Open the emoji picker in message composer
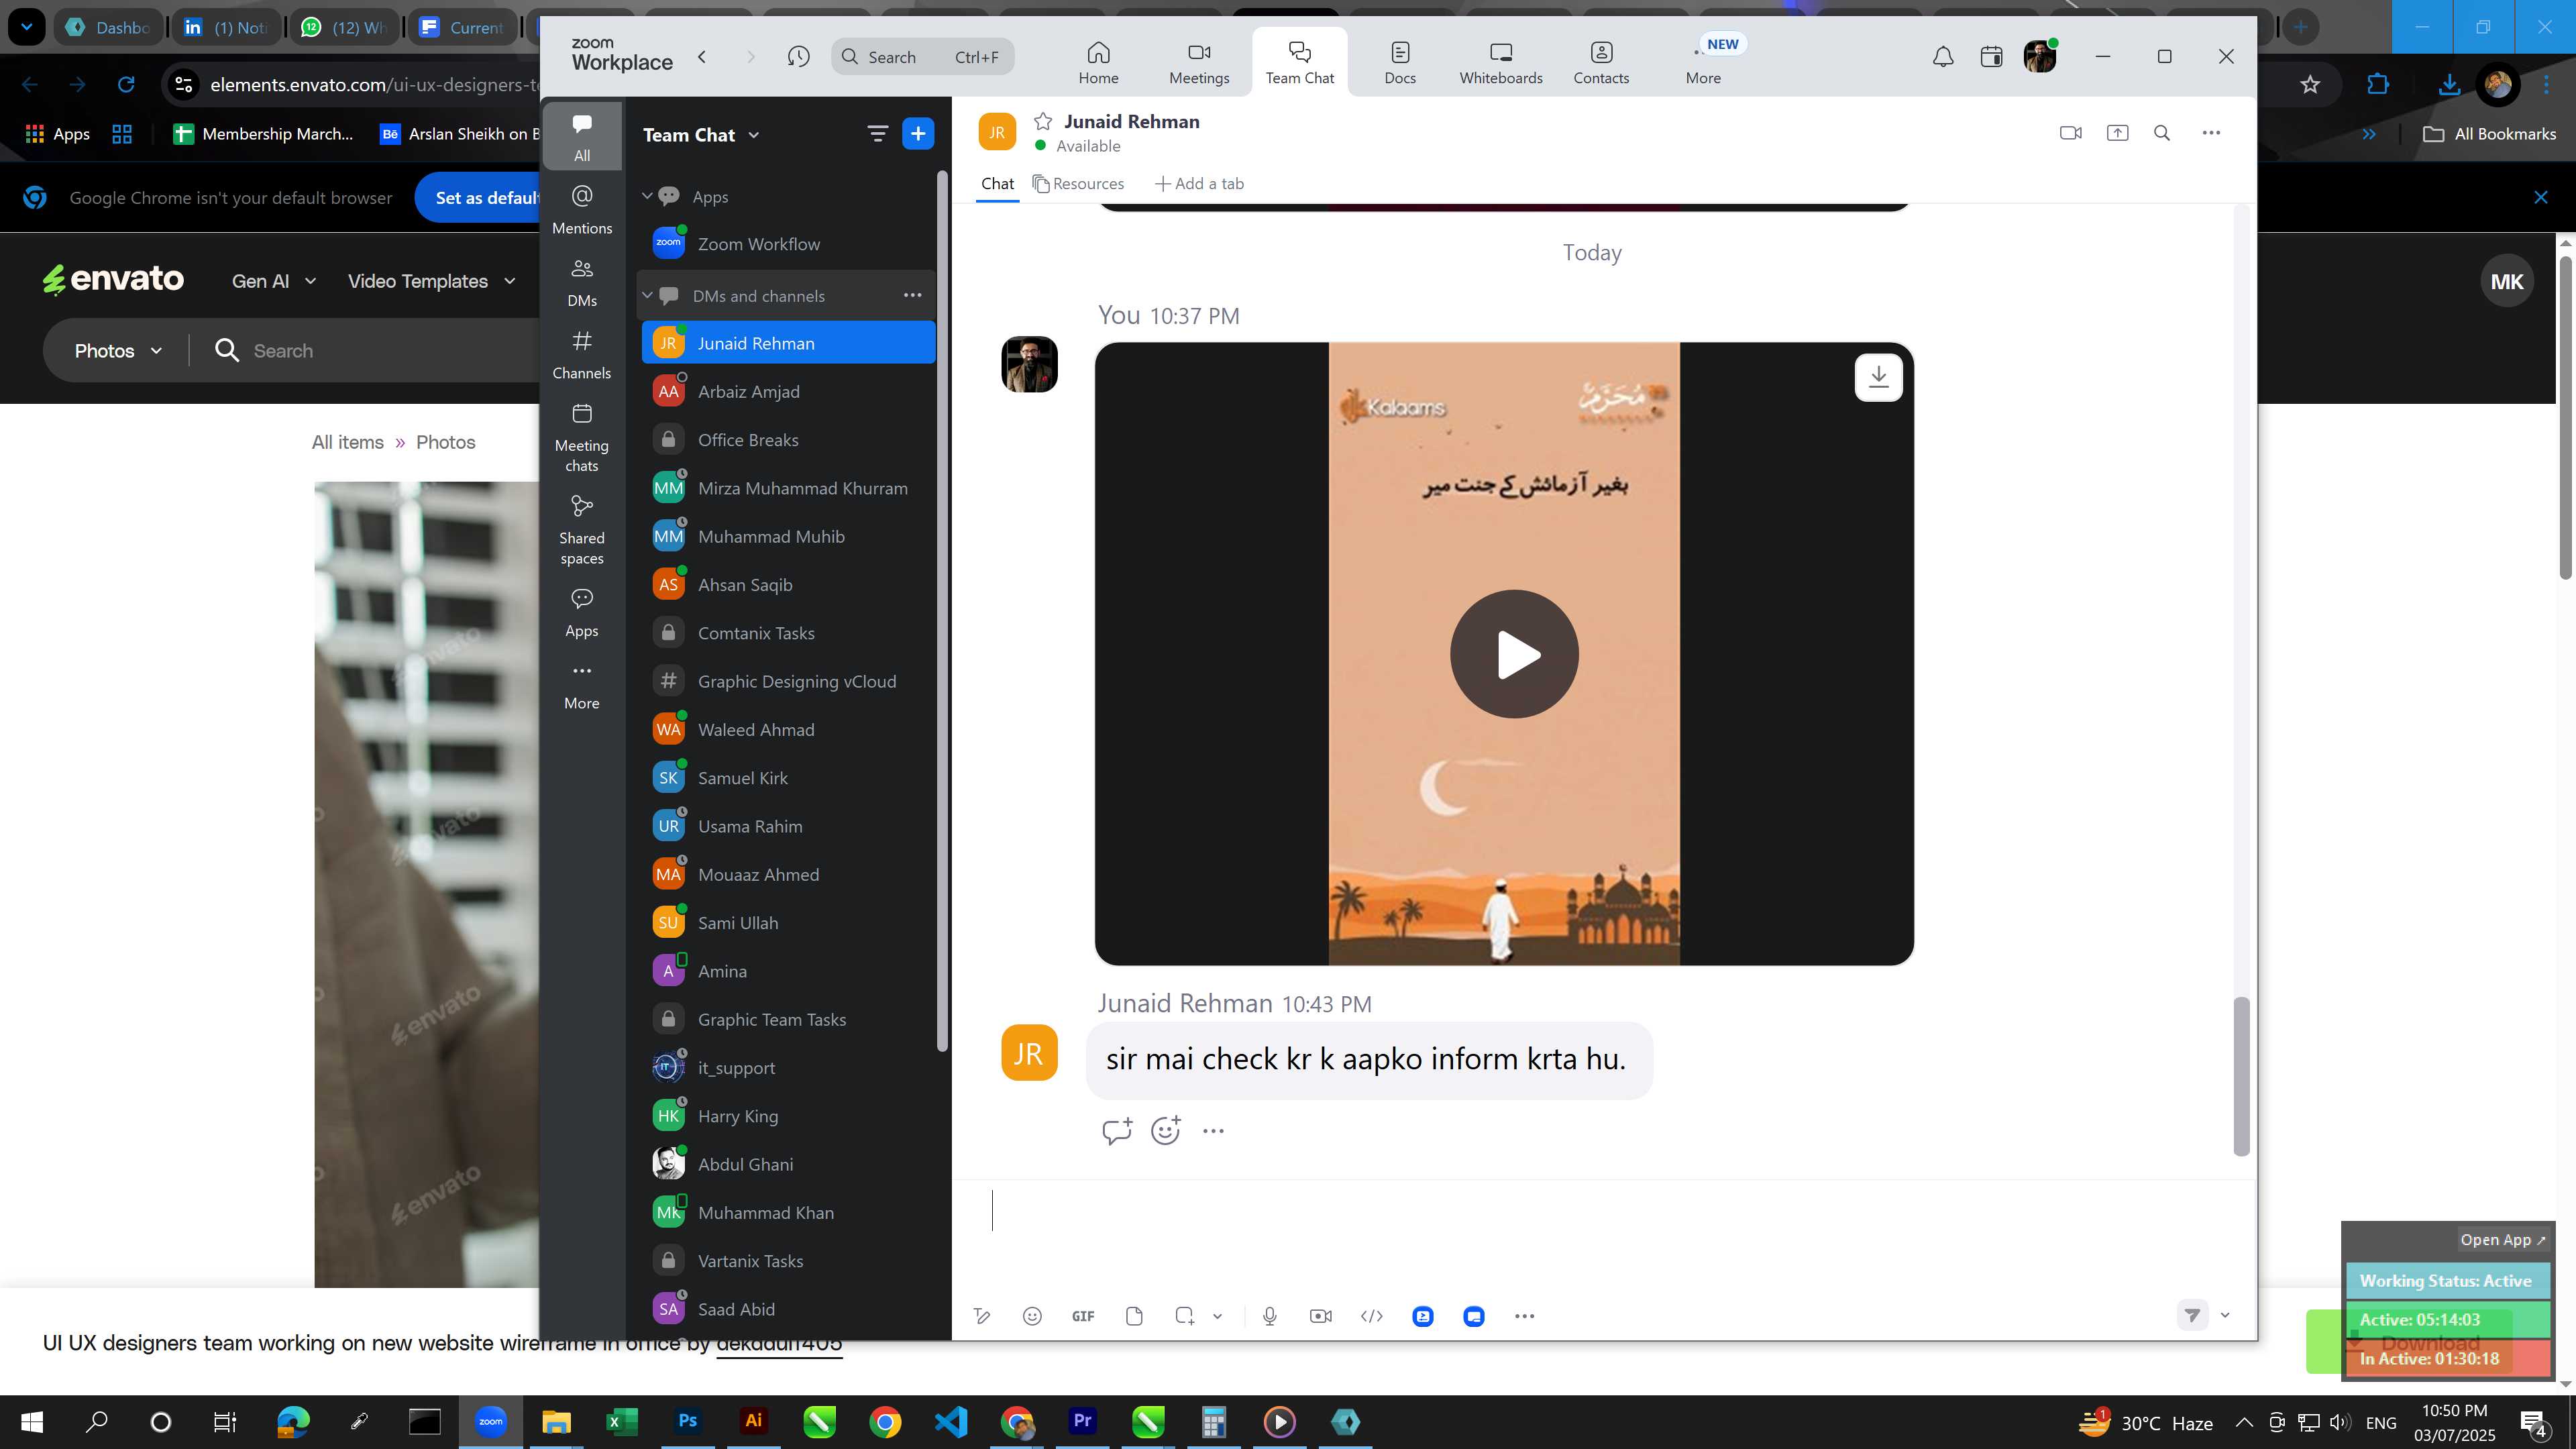 tap(1033, 1316)
